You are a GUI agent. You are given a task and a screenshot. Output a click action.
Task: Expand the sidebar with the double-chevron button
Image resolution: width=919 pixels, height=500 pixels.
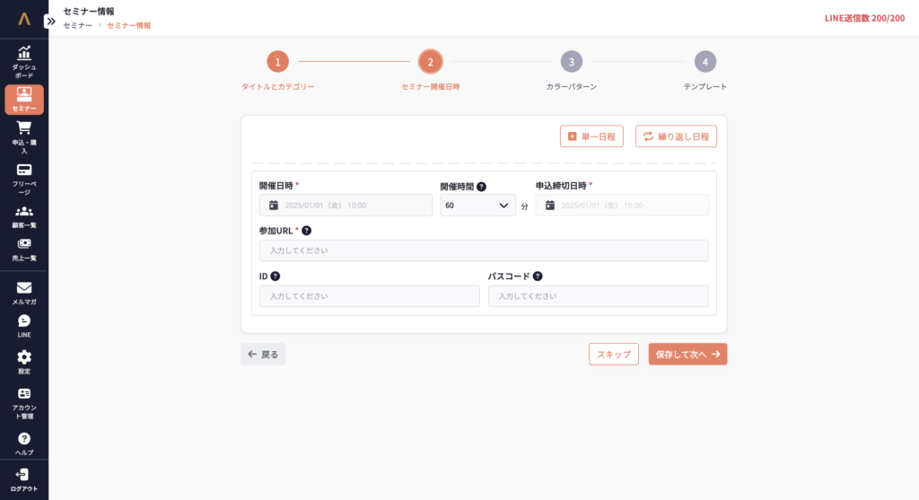coord(50,21)
